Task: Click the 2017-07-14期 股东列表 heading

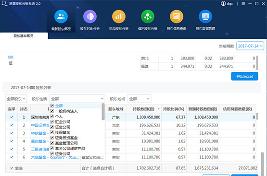Action: tap(31, 88)
